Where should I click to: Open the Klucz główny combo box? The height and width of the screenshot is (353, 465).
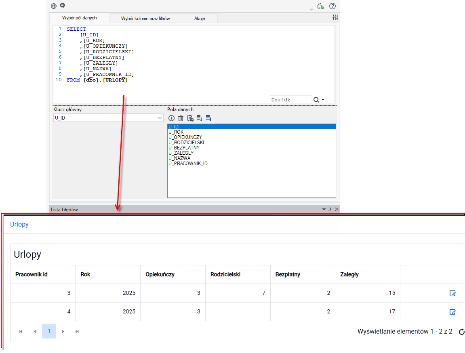click(108, 118)
